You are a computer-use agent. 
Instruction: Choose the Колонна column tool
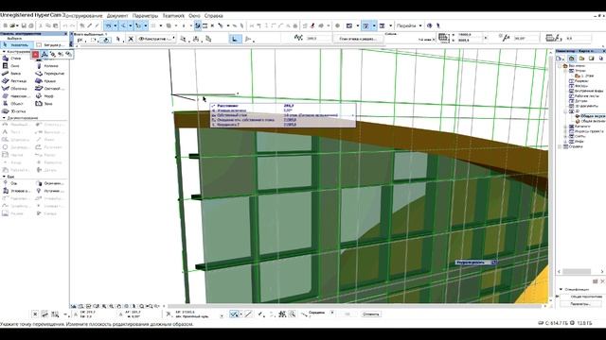47,66
